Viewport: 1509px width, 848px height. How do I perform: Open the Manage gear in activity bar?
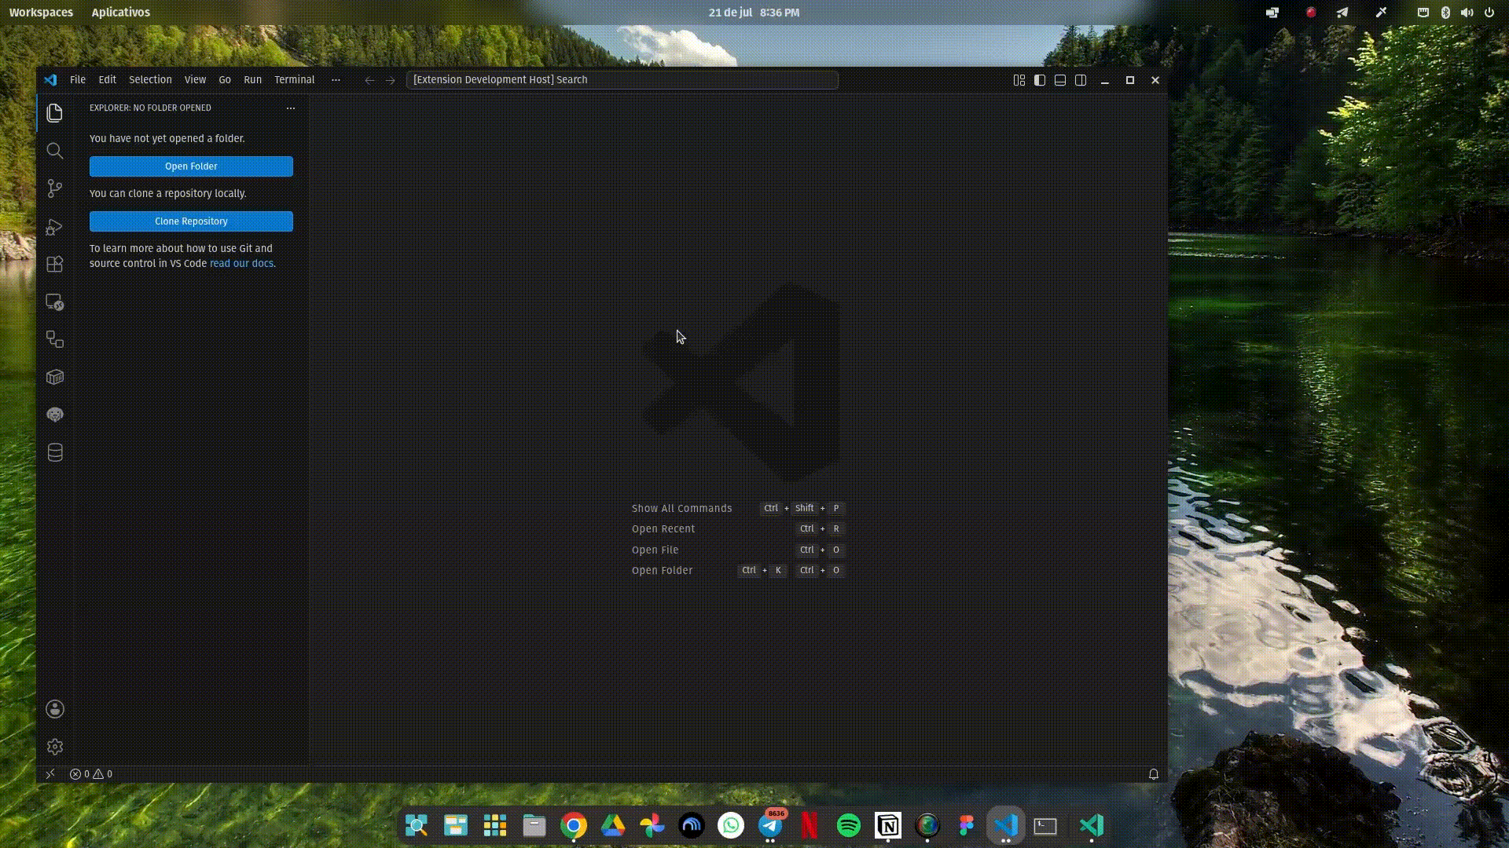click(54, 747)
